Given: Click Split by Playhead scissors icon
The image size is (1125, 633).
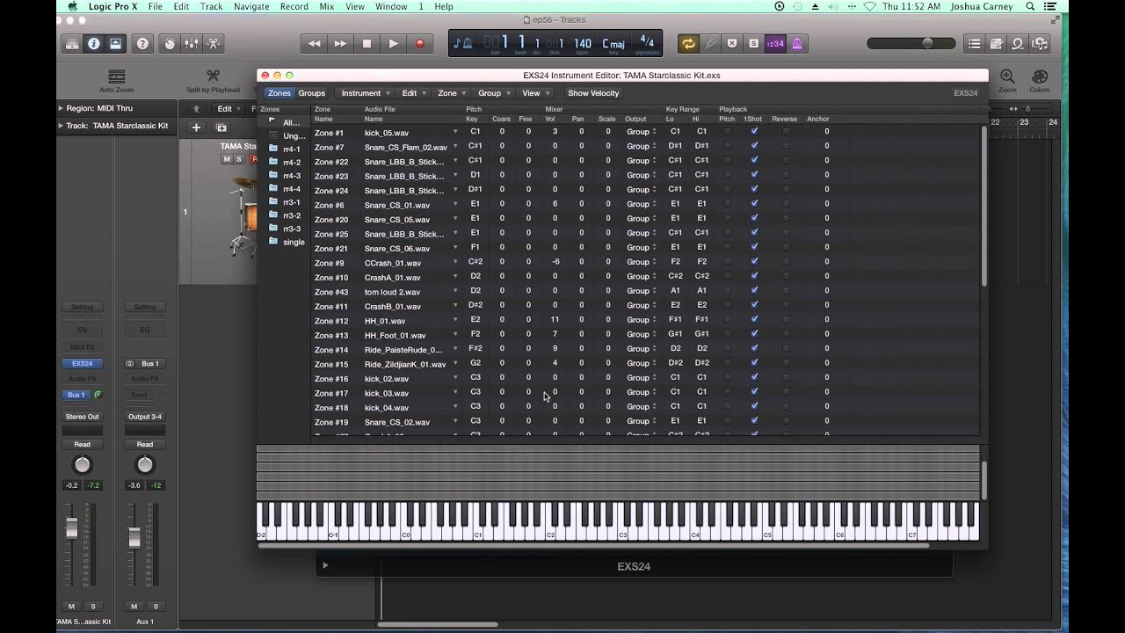Looking at the screenshot, I should (213, 76).
